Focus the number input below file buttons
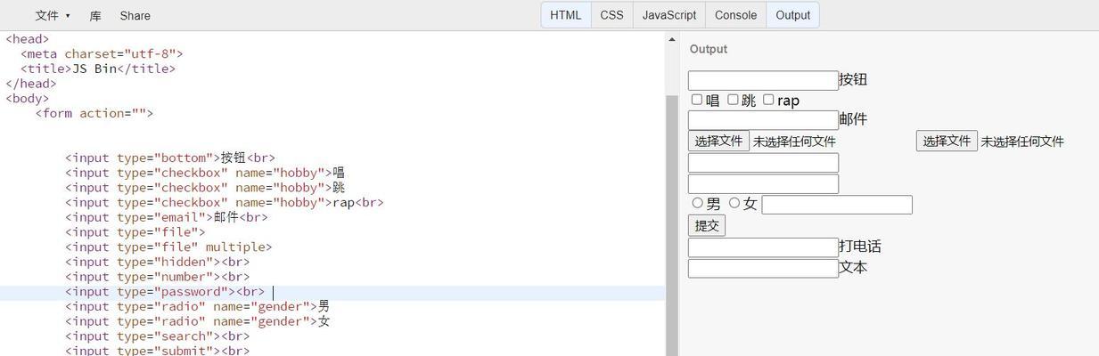The width and height of the screenshot is (1099, 356). 763,163
